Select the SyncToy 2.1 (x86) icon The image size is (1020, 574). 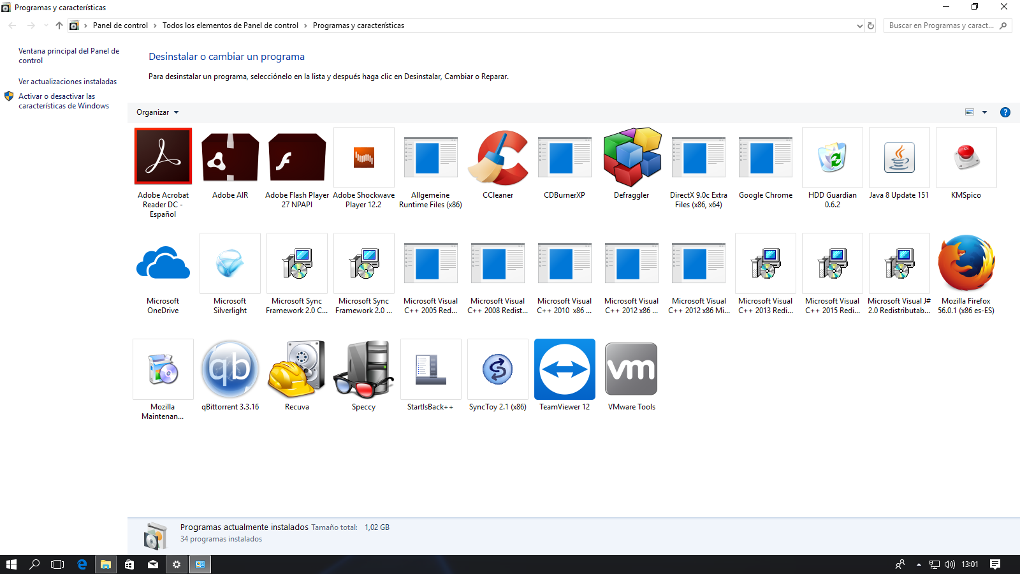click(498, 369)
